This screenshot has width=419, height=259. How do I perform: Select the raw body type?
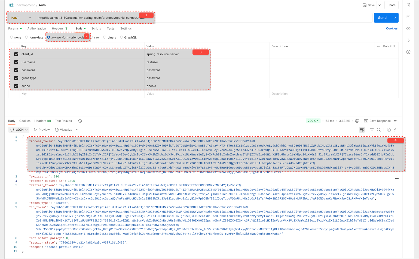tap(93, 37)
